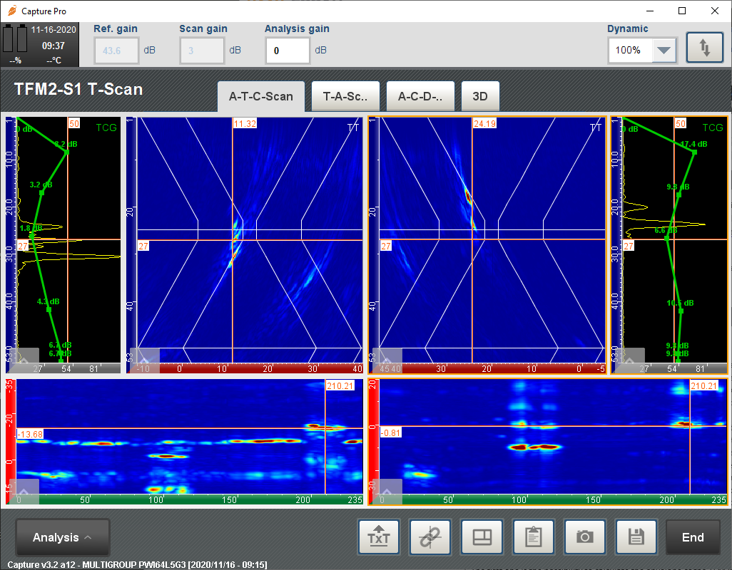
Task: Open the report clipboard icon
Action: [533, 537]
